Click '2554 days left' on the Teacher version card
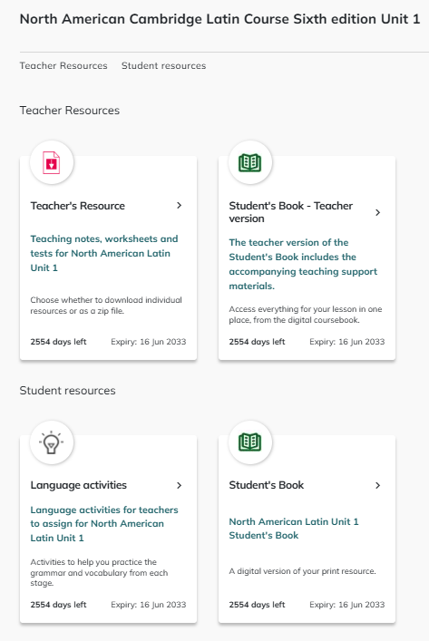Image resolution: width=429 pixels, height=641 pixels. 257,342
